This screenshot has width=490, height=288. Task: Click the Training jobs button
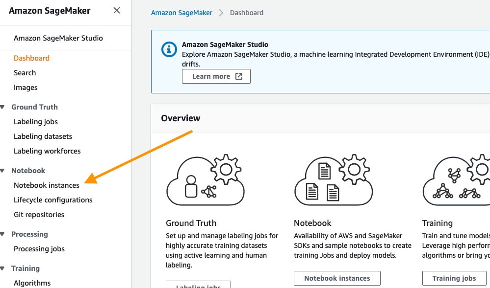click(454, 278)
